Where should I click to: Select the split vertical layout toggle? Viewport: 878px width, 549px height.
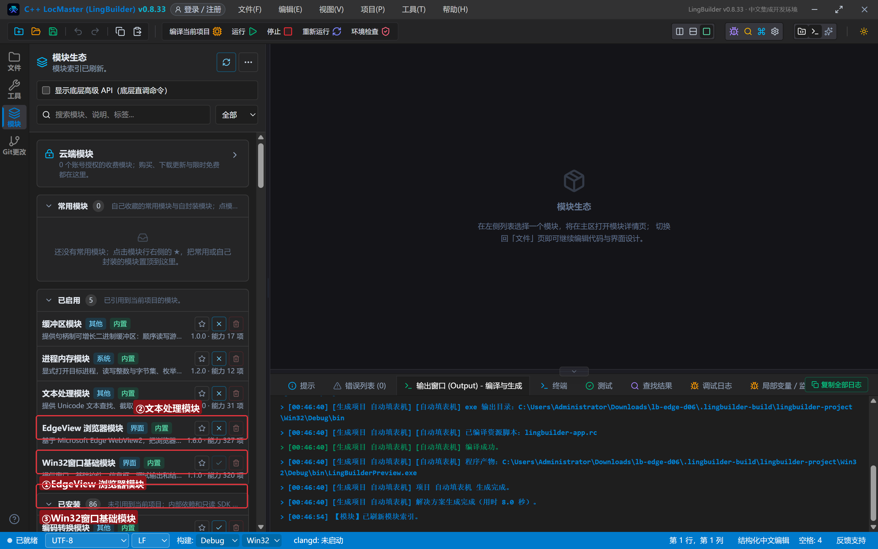(679, 32)
